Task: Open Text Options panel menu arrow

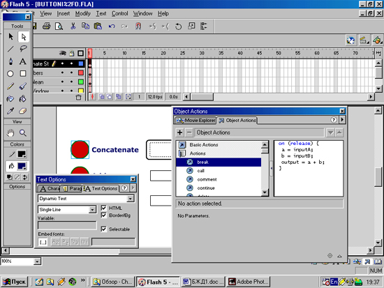Action: pos(133,188)
